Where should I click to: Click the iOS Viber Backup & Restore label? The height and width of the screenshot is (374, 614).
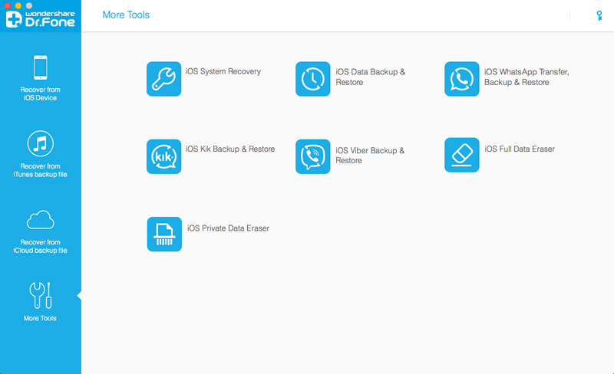pos(370,156)
